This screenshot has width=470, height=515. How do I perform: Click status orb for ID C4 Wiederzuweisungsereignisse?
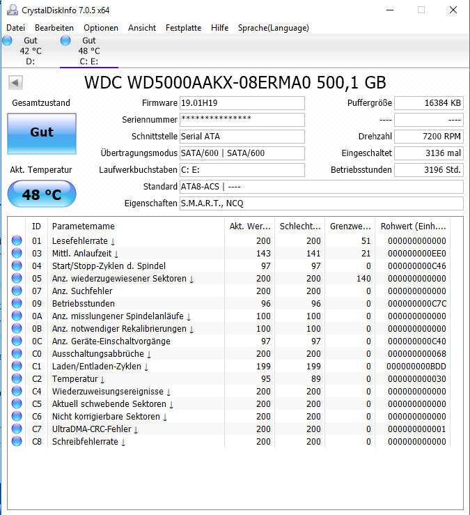click(17, 391)
